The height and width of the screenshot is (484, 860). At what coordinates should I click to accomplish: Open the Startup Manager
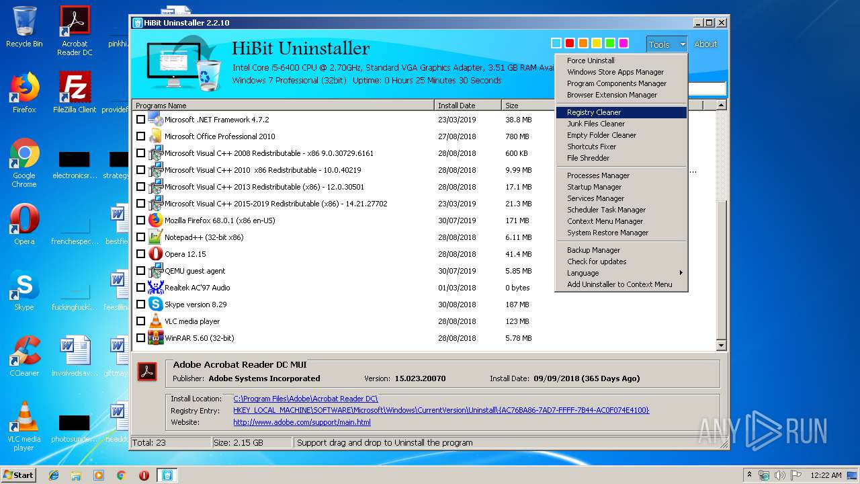[x=621, y=187]
